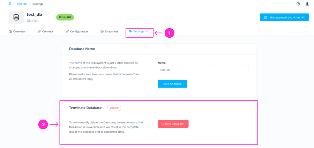Expand the Settings tab chevron
The image size is (314, 148).
147,31
